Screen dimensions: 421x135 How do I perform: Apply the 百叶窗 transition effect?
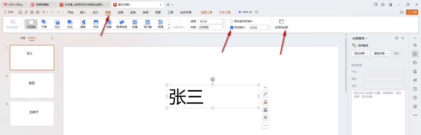tap(148, 24)
